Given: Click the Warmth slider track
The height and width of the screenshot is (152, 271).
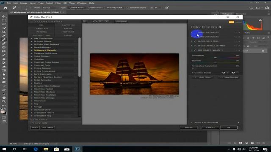Looking at the screenshot, I should 216,63.
